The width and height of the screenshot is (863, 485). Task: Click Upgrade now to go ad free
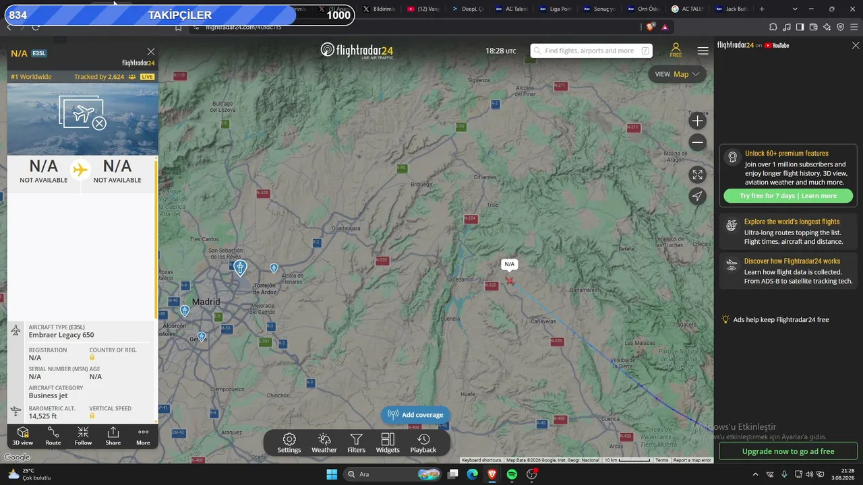click(788, 451)
